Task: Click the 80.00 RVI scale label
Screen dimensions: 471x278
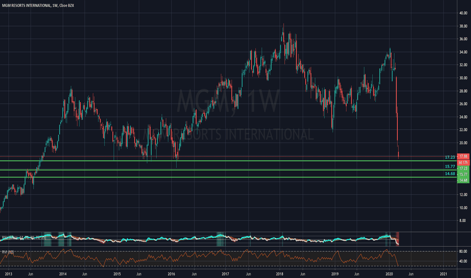Action: [463, 251]
